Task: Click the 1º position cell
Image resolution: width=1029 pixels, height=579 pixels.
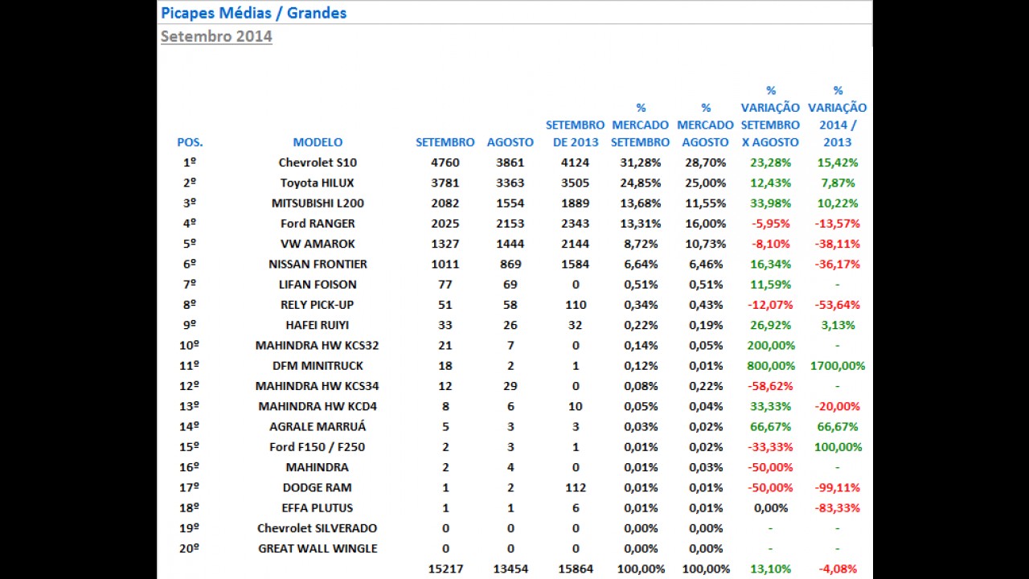Action: coord(190,162)
